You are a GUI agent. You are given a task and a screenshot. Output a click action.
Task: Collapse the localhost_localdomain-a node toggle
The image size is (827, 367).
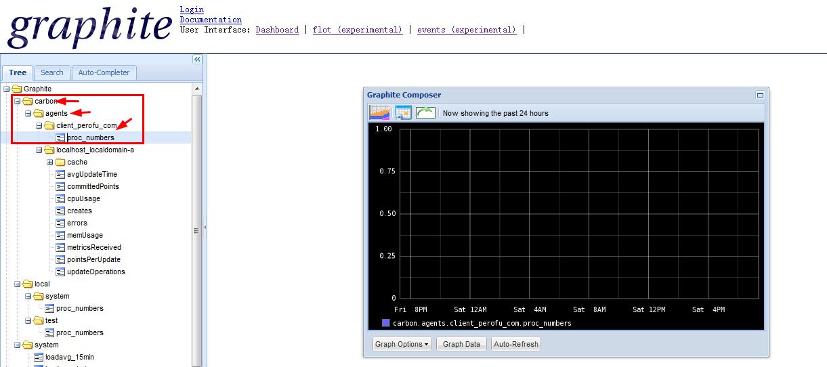point(39,150)
